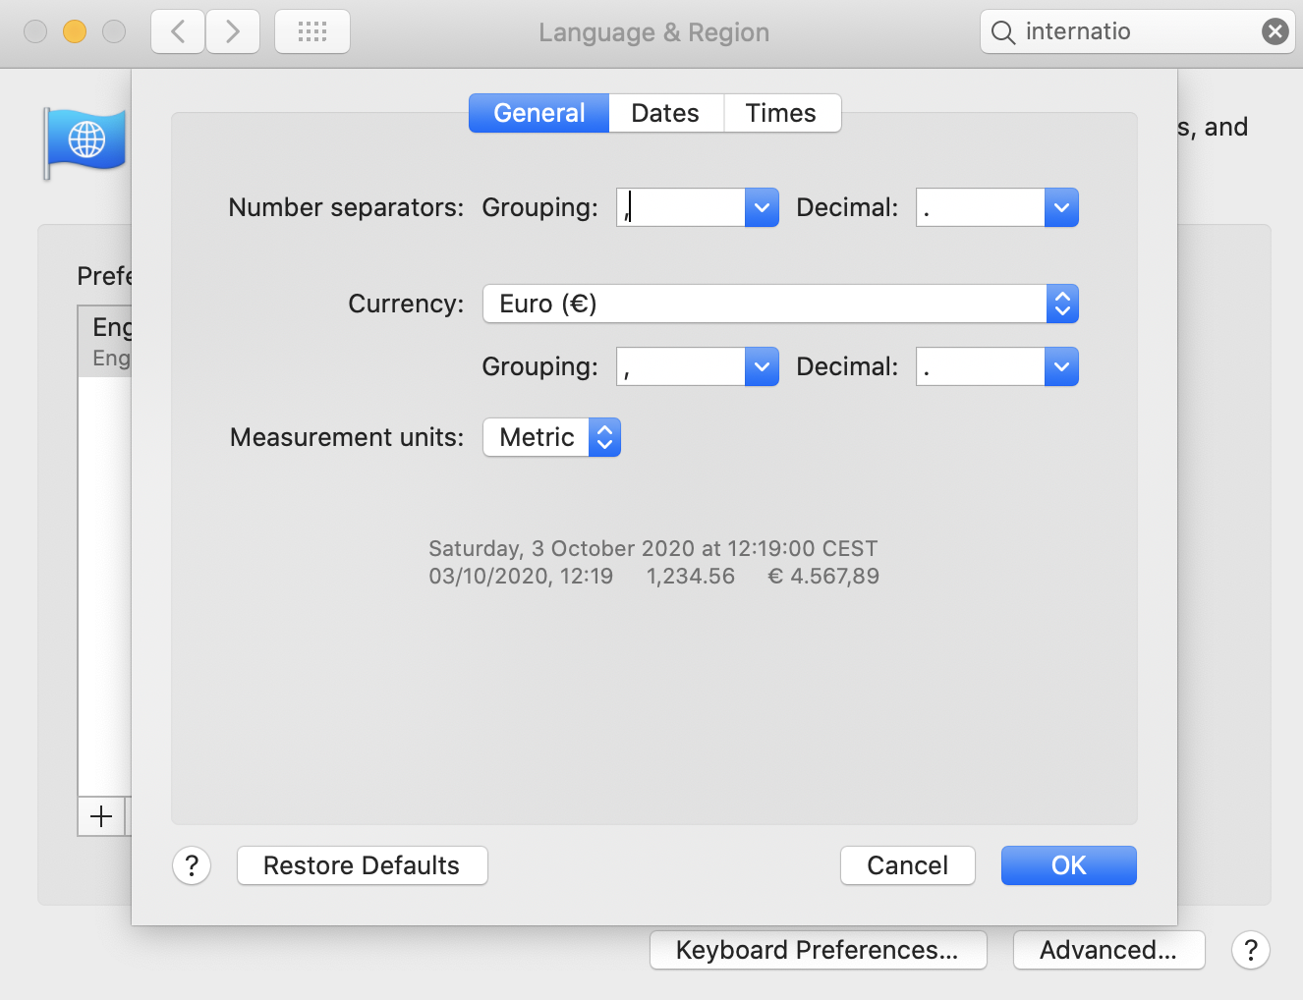1303x1000 pixels.
Task: Click the search magnifier icon
Action: pos(1003,32)
